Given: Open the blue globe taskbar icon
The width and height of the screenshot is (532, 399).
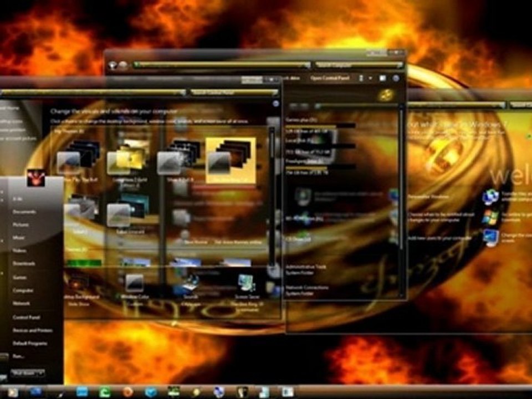Looking at the screenshot, I should (x=219, y=392).
